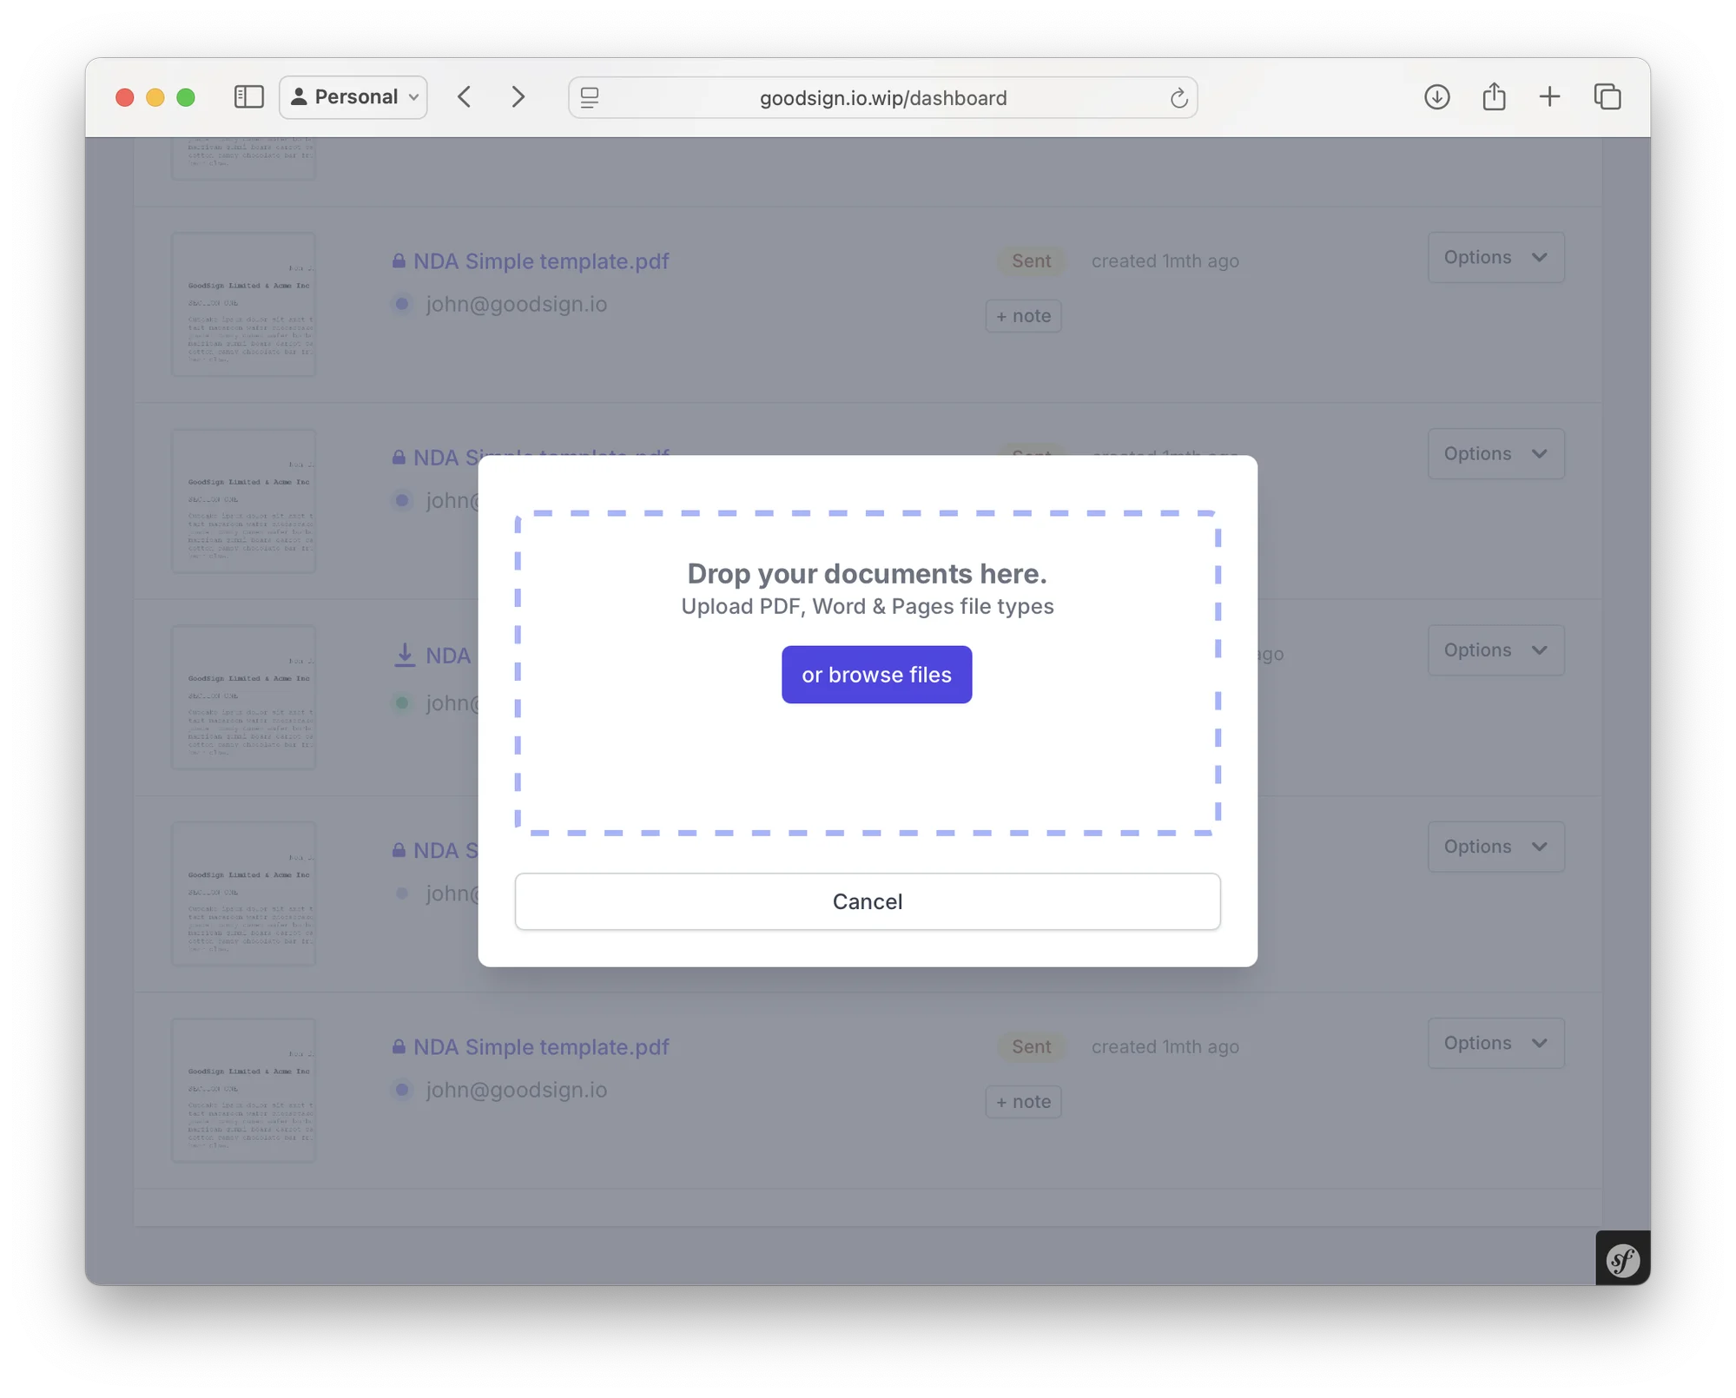Click the share icon in the browser toolbar

1493,96
